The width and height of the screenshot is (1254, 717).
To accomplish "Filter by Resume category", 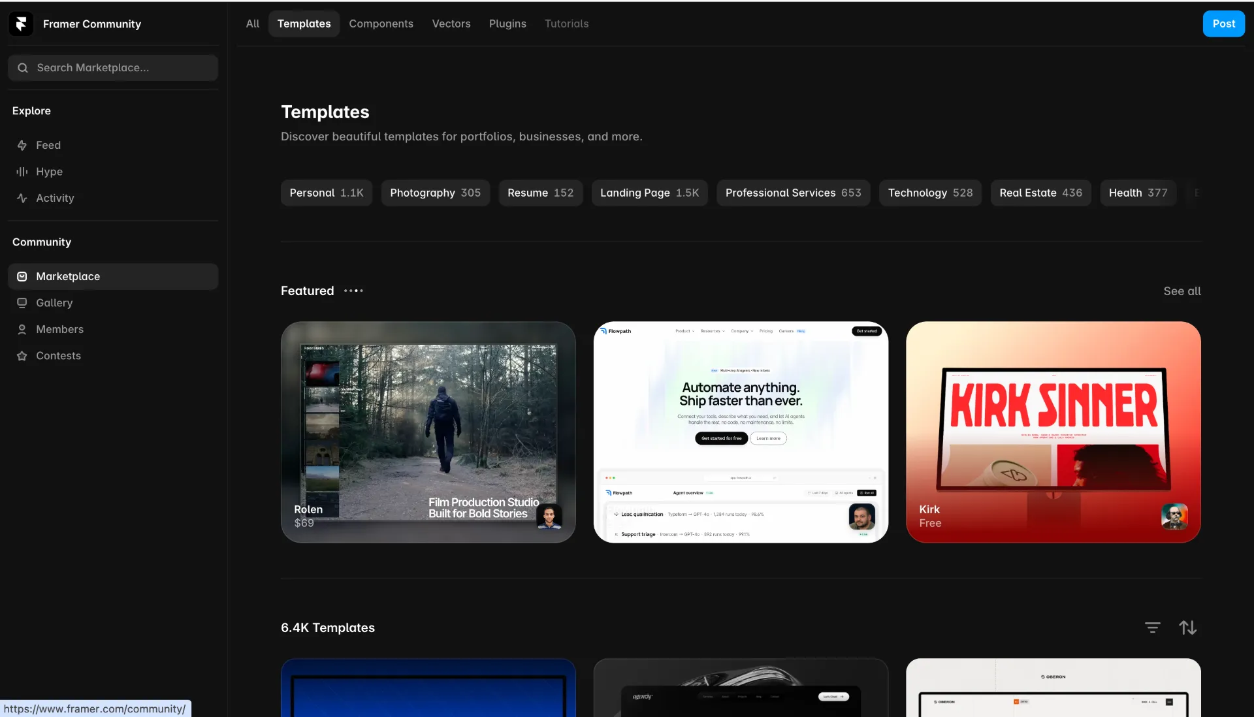I will click(x=541, y=193).
